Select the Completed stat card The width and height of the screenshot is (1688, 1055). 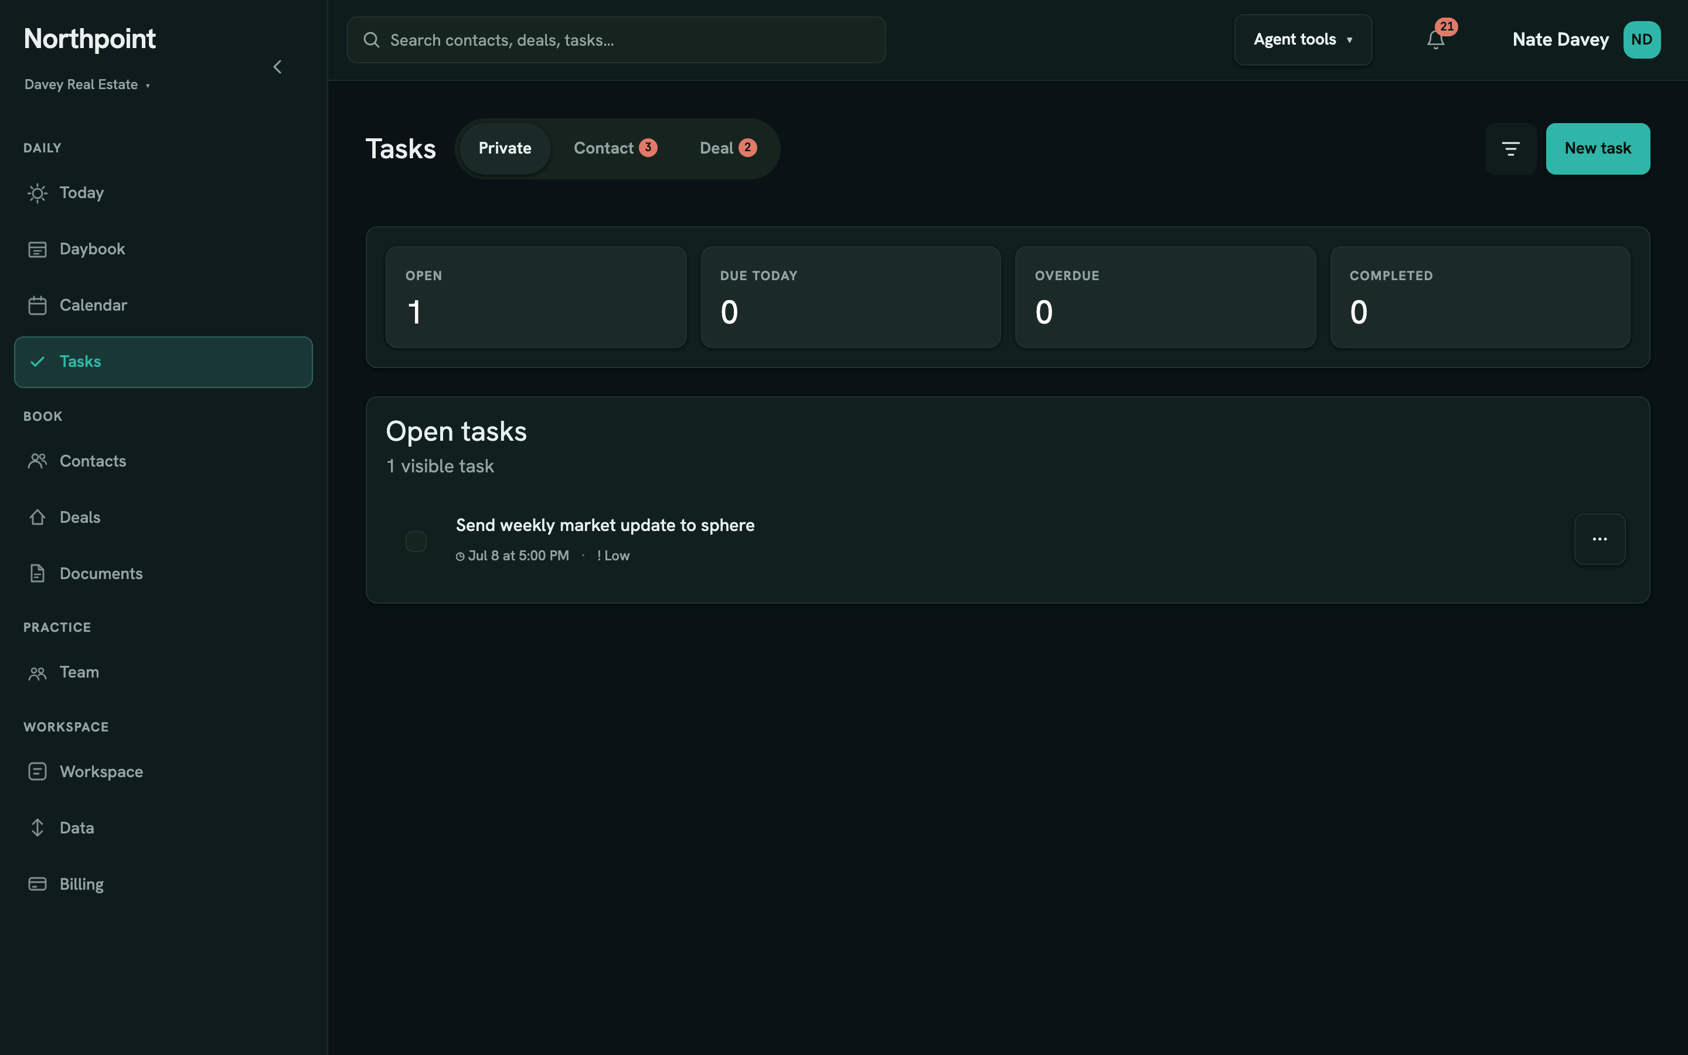[x=1479, y=297]
